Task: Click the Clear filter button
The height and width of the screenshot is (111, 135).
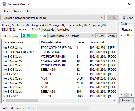Action: 101,36
